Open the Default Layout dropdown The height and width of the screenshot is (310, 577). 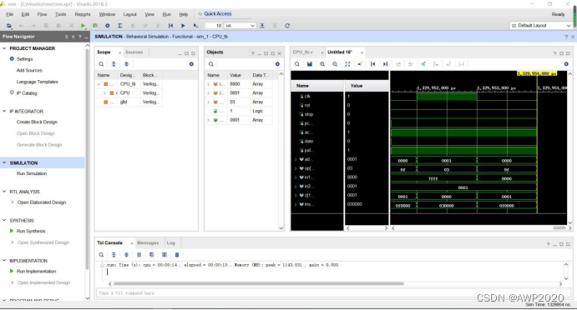click(x=540, y=26)
